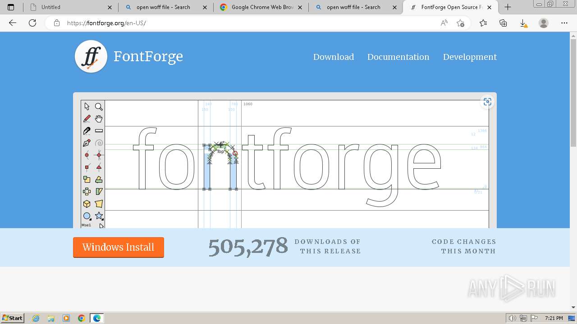This screenshot has width=577, height=324.
Task: Click the 7:21 PM taskbar clock
Action: tap(554, 318)
